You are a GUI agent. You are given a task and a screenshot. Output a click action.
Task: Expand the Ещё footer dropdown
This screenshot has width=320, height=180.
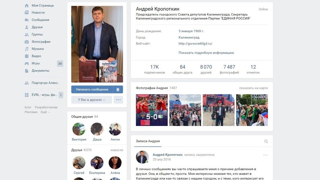[x=45, y=112]
